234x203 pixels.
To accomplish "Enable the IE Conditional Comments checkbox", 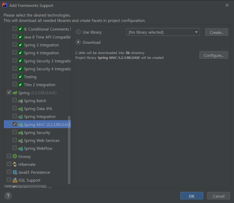I will tap(15, 29).
